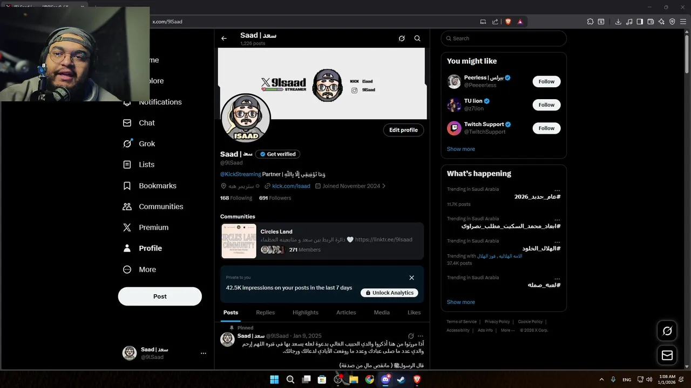Open account options dots beside @9lSaad
Image resolution: width=691 pixels, height=388 pixels.
[204, 353]
